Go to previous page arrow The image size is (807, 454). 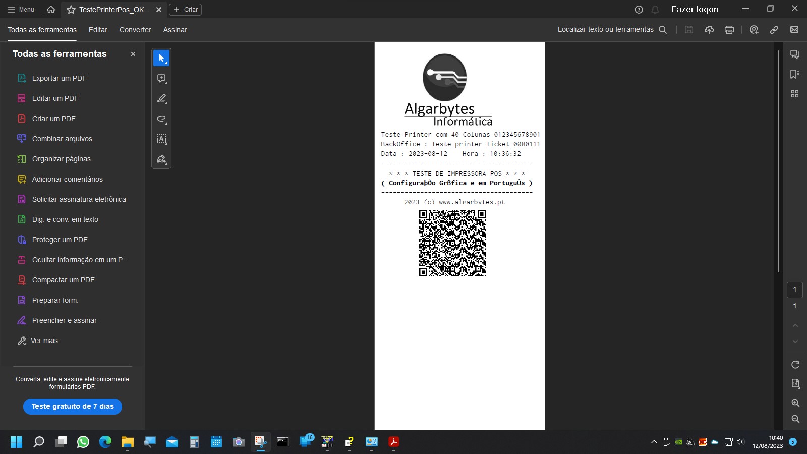[795, 325]
